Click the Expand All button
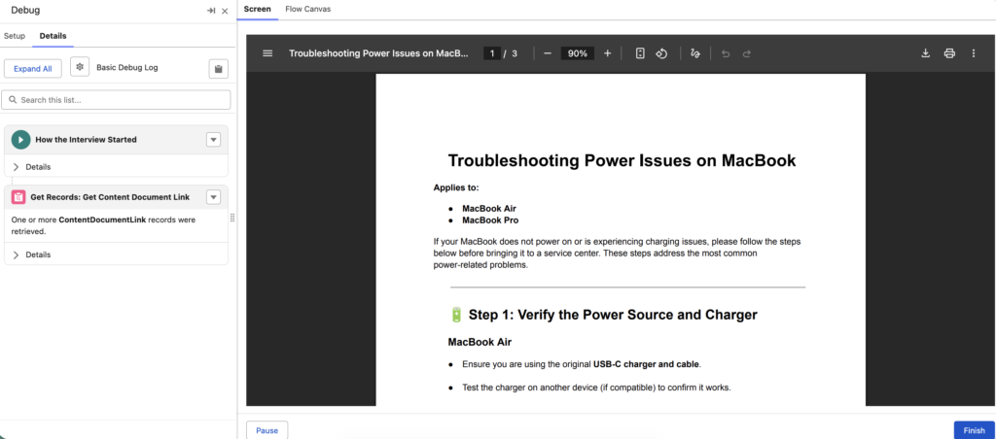The image size is (996, 439). pos(34,68)
